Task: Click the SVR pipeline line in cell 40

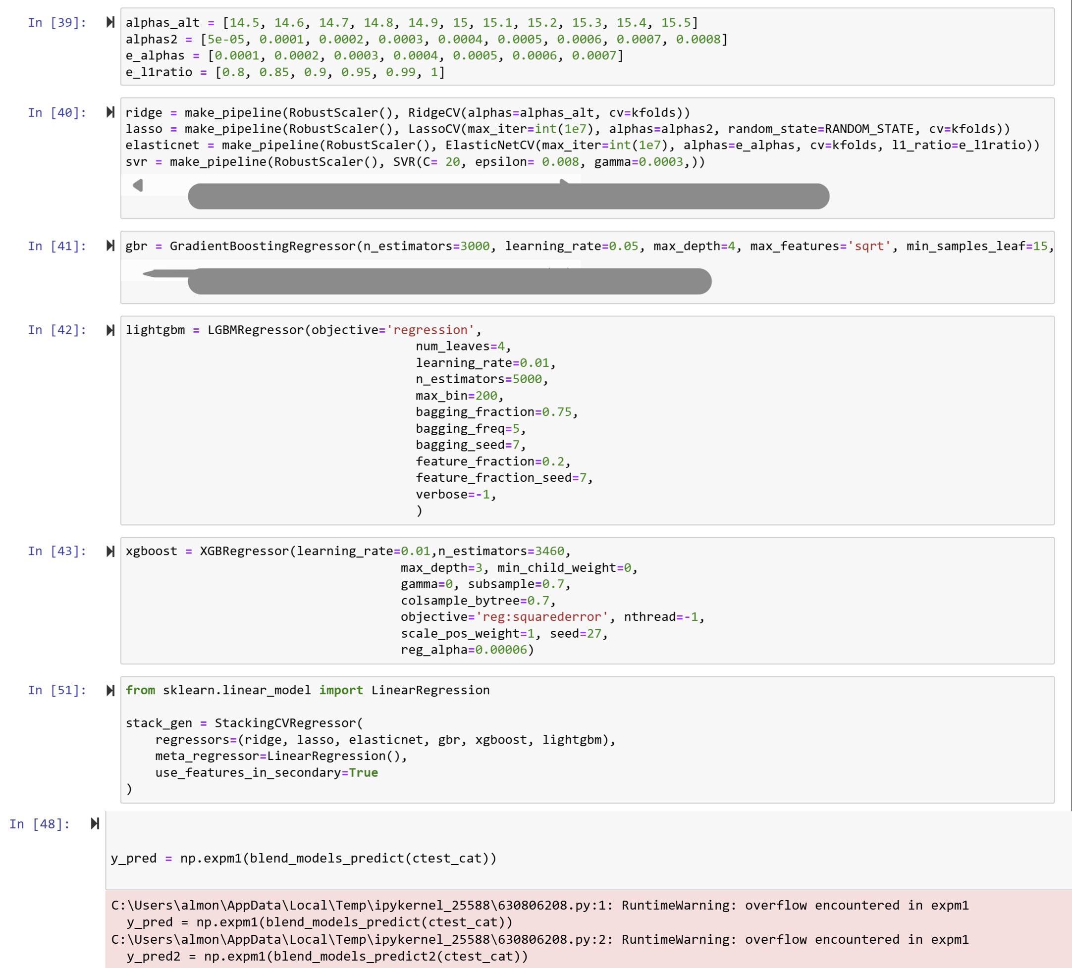Action: pos(415,161)
